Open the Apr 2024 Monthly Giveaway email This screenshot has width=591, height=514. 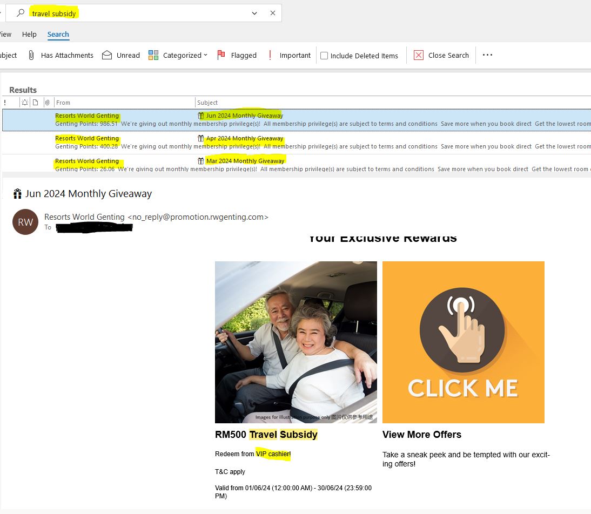[296, 143]
